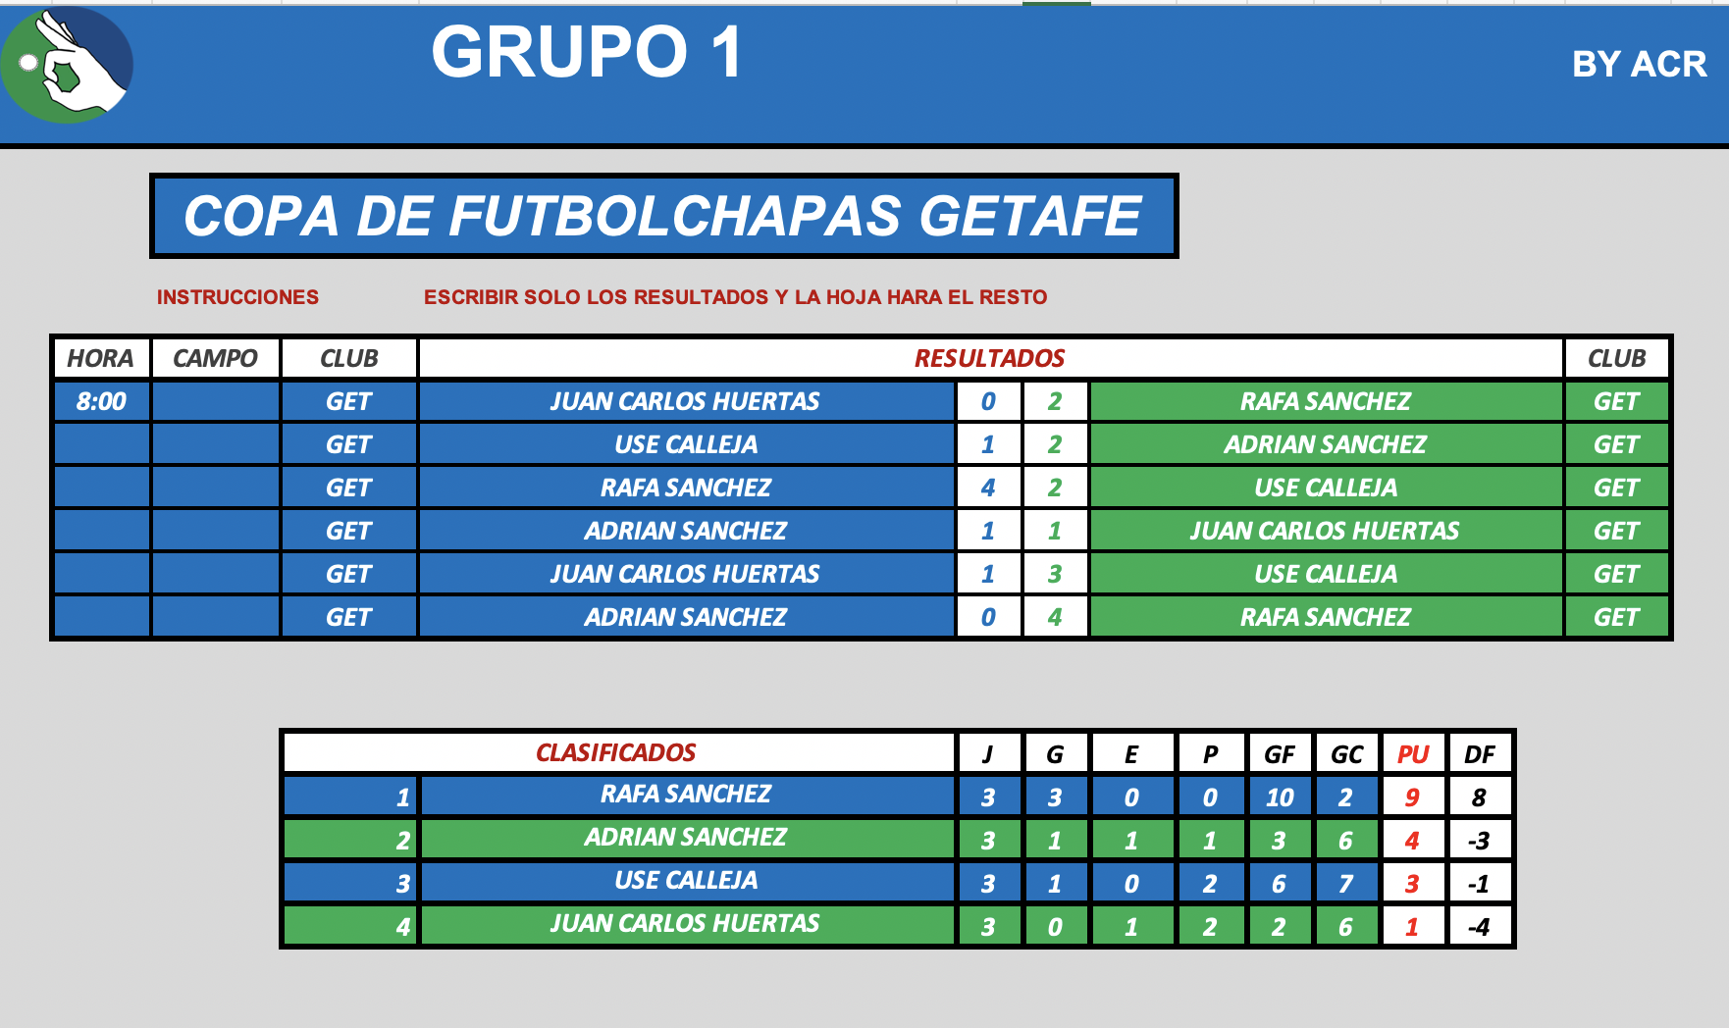Click the INSTRUCCIONES label
Image resolution: width=1729 pixels, height=1028 pixels.
(237, 297)
